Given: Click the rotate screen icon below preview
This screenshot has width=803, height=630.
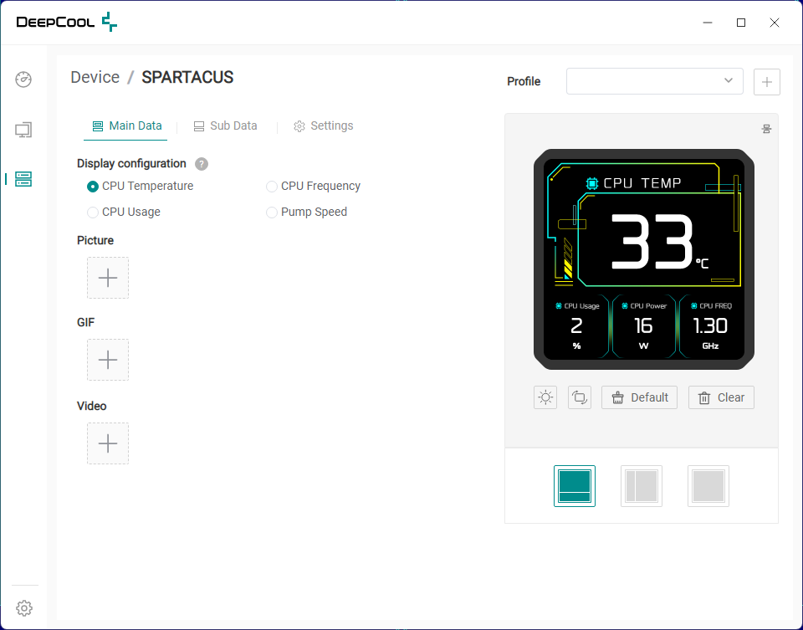Looking at the screenshot, I should click(580, 397).
